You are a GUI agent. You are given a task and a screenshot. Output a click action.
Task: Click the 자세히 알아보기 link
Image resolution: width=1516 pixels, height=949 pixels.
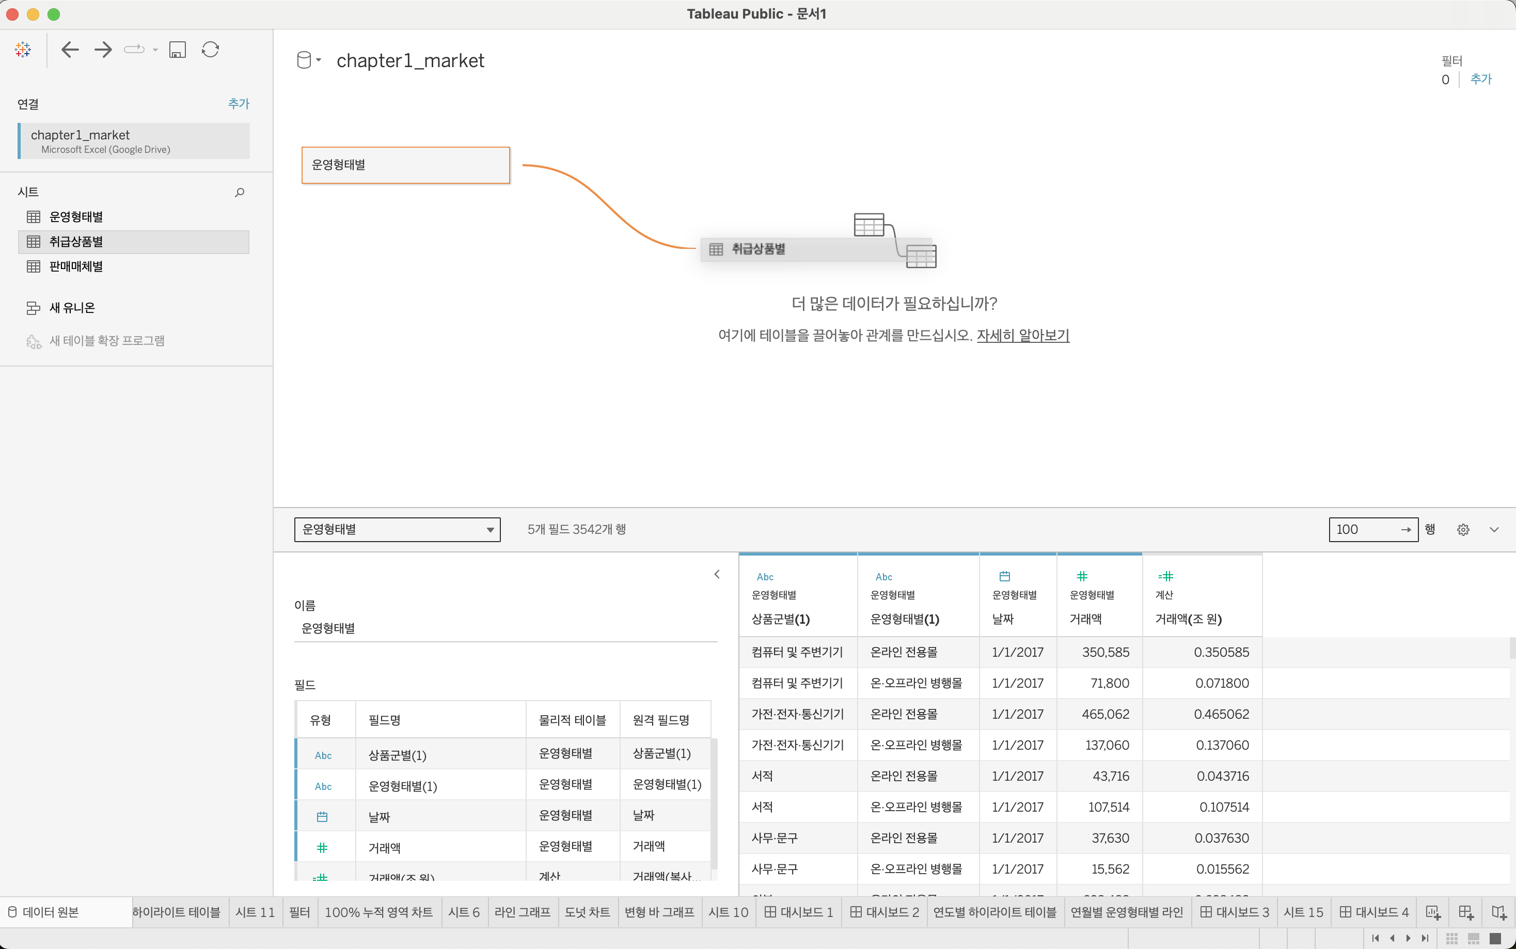[x=1022, y=335]
